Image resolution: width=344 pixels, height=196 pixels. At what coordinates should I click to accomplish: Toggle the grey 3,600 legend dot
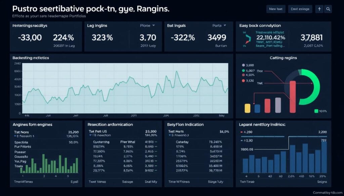[244, 65]
